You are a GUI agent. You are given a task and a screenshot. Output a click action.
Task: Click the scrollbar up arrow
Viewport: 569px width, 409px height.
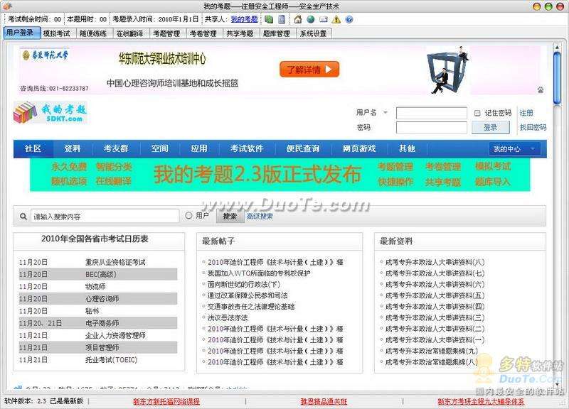point(557,47)
